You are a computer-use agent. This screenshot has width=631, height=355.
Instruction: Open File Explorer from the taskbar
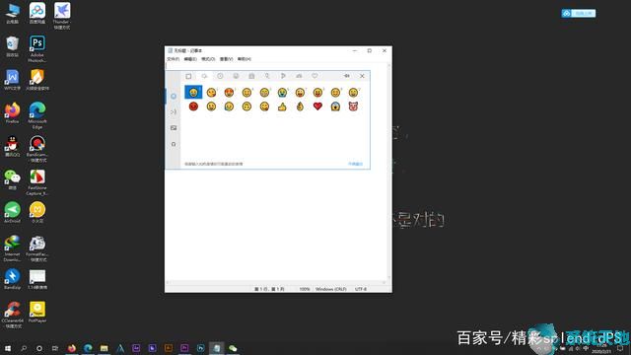tap(104, 348)
